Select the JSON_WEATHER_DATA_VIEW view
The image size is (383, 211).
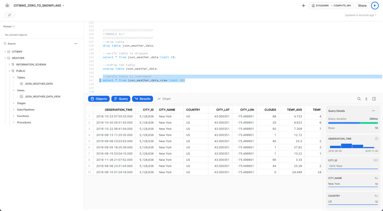(42, 97)
